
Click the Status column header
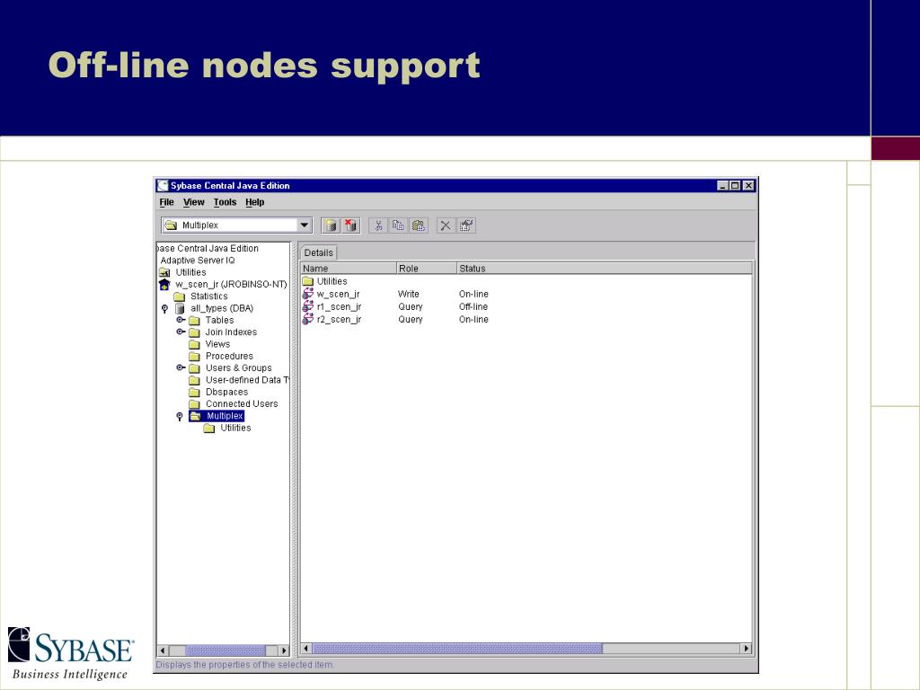(x=605, y=268)
